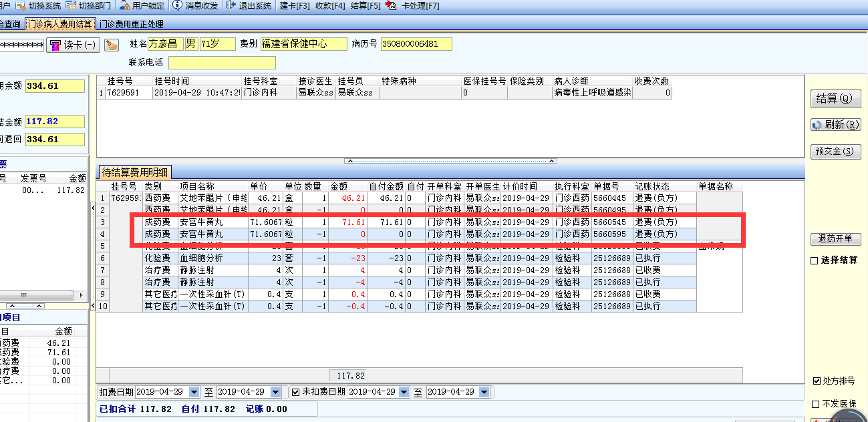Click 单据号 5660545 cell
This screenshot has width=868, height=422.
[x=611, y=222]
